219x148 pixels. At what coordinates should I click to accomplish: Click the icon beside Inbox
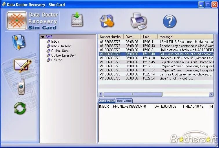click(48, 41)
